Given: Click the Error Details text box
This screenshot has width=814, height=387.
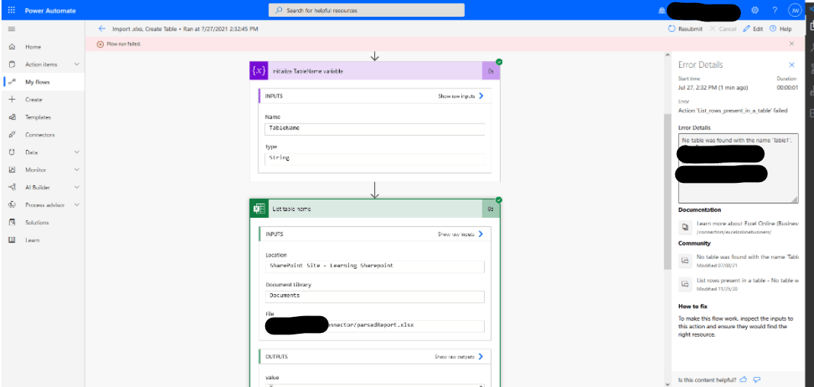Looking at the screenshot, I should pyautogui.click(x=739, y=168).
